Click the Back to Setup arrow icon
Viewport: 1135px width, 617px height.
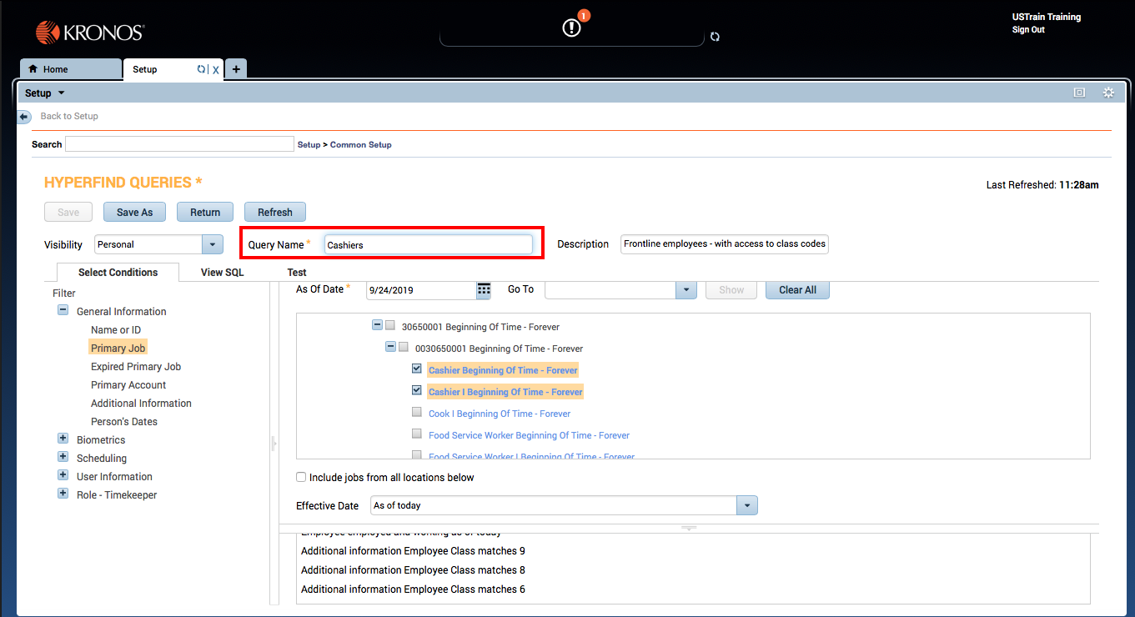pos(24,117)
